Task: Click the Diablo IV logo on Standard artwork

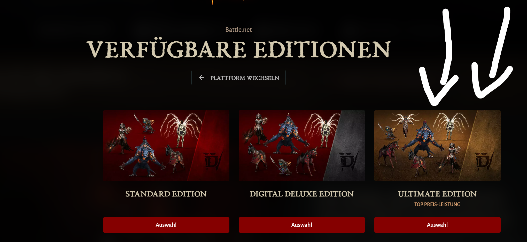Action: click(212, 161)
